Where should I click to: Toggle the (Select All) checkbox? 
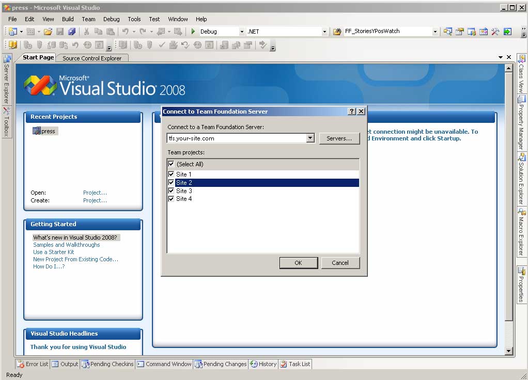coord(171,164)
